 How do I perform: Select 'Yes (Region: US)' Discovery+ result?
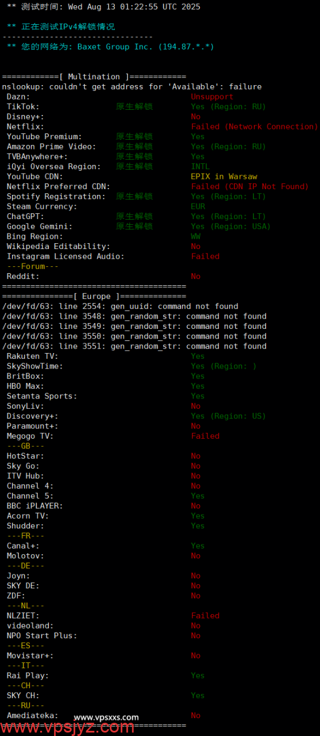(x=228, y=416)
